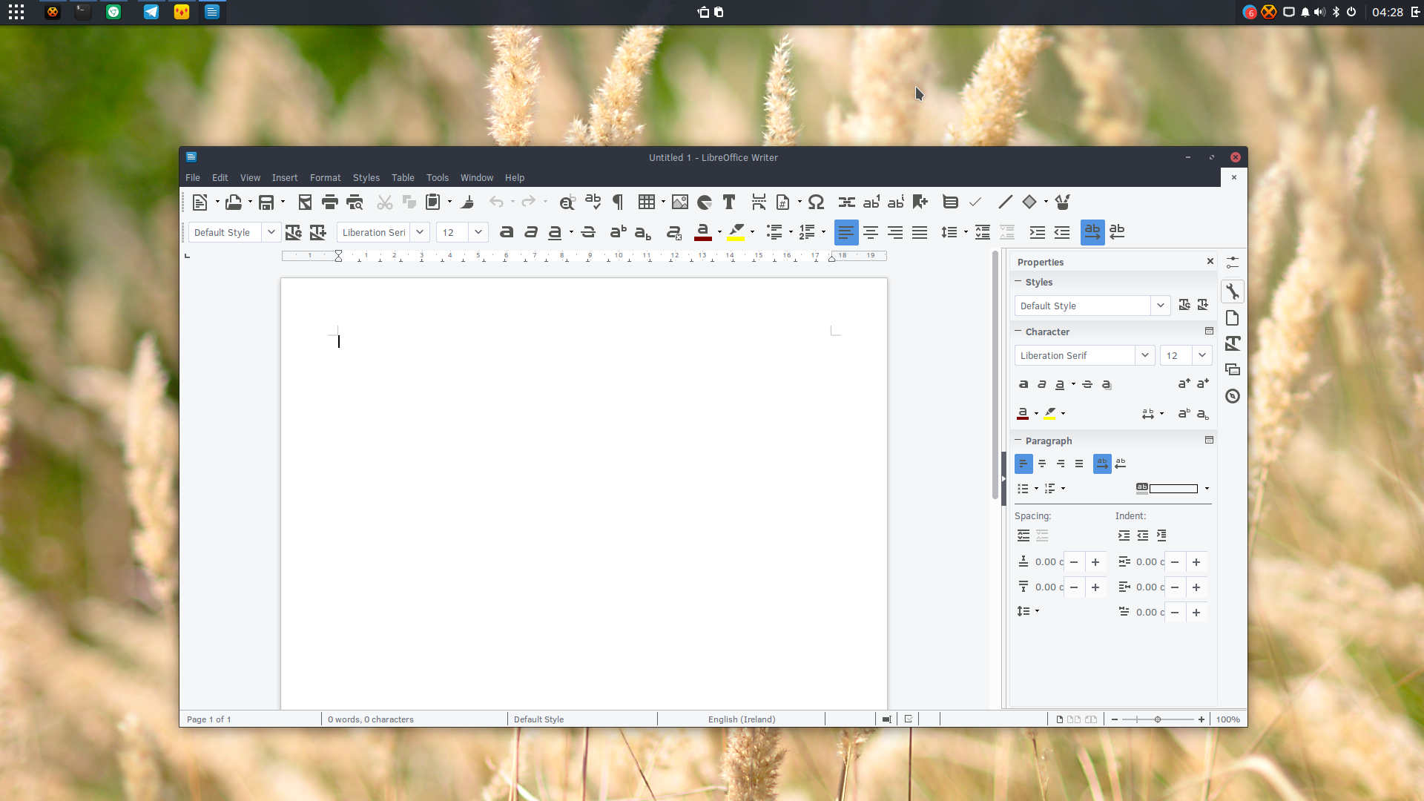Click the vertical document scrollbar
This screenshot has height=801, width=1424.
(995, 375)
